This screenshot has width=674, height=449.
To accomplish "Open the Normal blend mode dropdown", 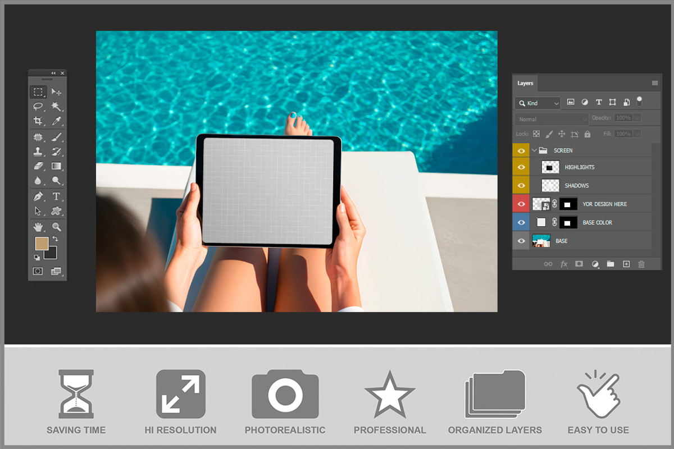I will point(552,119).
